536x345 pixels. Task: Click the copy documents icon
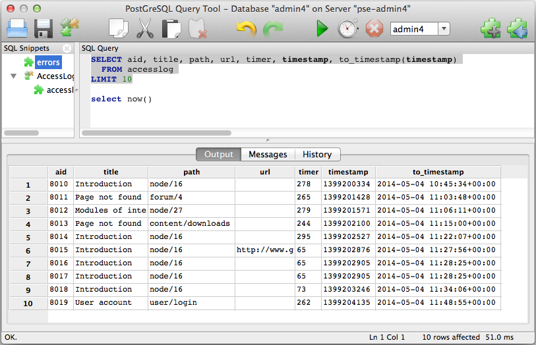point(118,28)
